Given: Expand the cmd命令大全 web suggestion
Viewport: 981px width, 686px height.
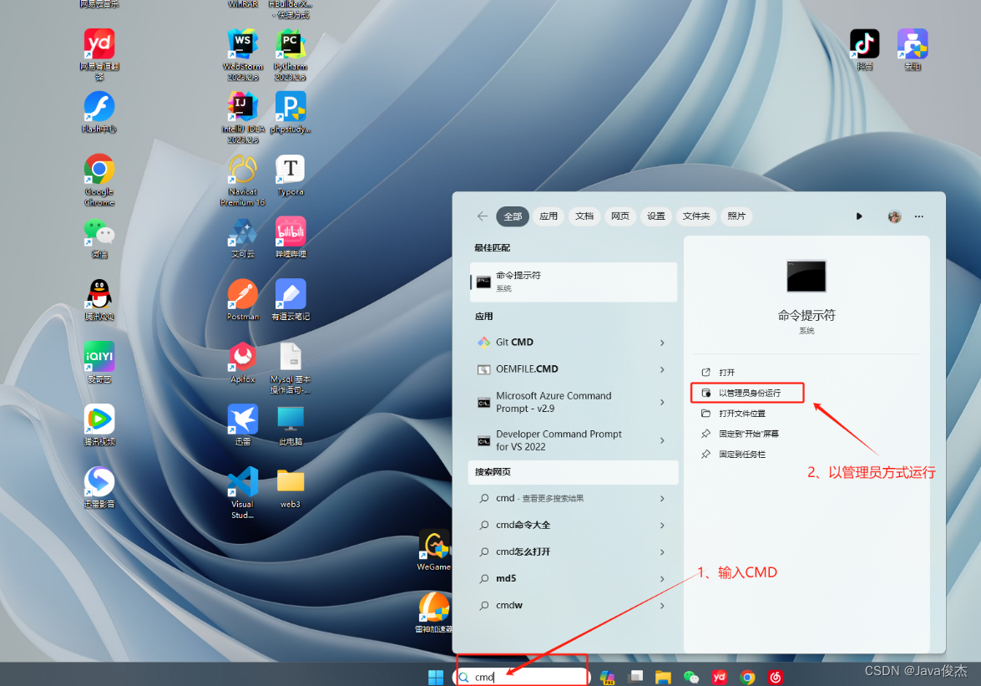Looking at the screenshot, I should (x=660, y=526).
